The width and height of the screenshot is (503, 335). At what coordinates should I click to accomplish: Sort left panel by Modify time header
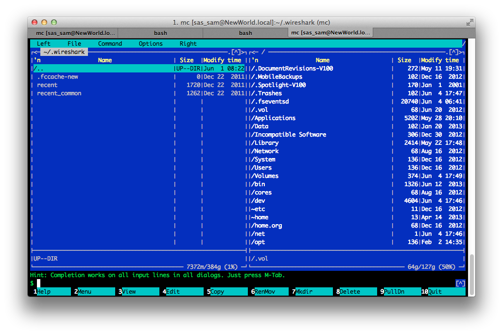coord(223,60)
